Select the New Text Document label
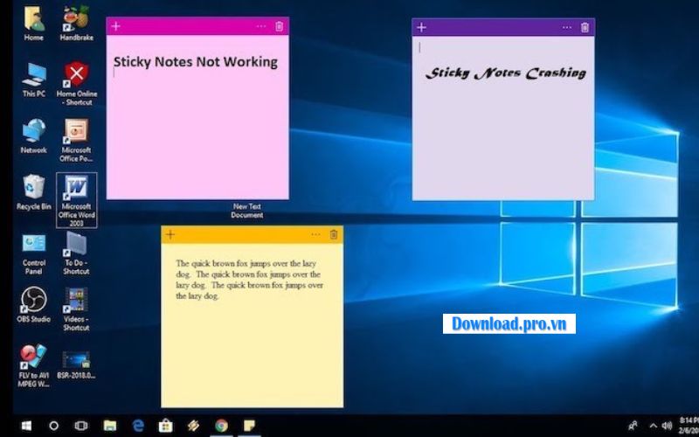699x437 pixels. click(247, 211)
